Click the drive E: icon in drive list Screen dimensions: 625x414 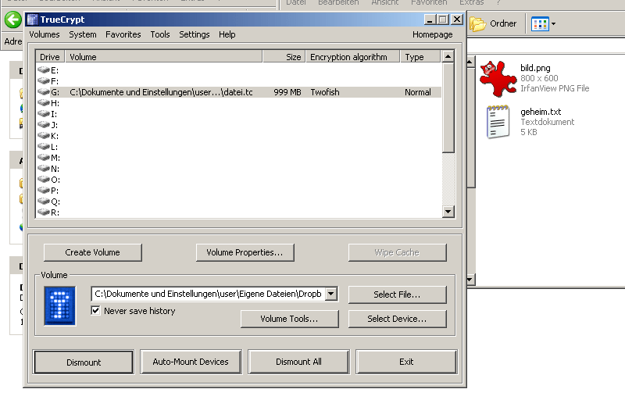44,70
